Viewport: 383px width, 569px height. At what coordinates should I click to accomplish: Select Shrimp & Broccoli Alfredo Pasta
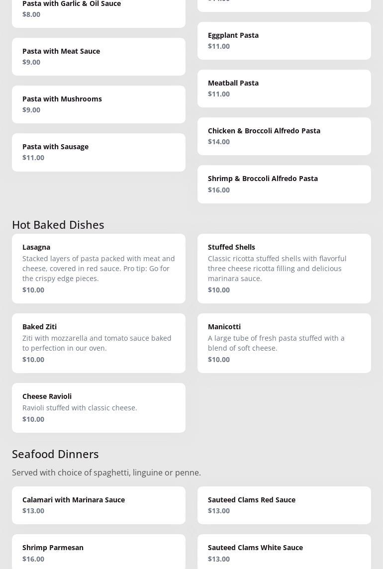click(284, 184)
